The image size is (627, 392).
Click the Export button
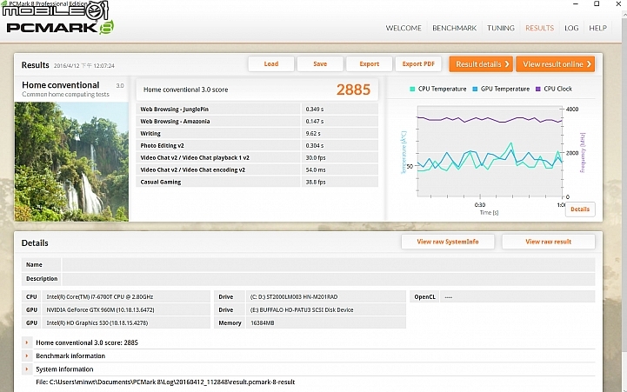point(369,64)
